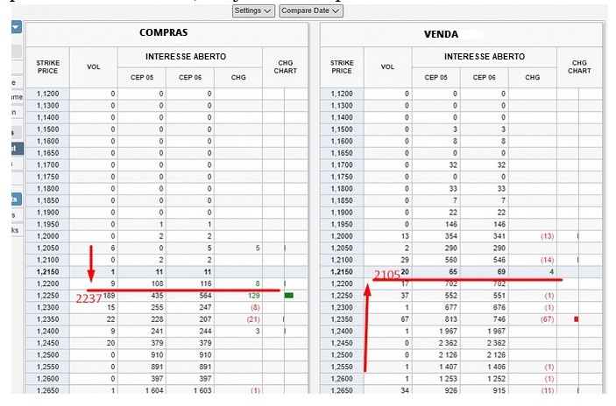
Task: Click INTERESSE ABERTO header in VENDA table
Action: click(x=485, y=57)
